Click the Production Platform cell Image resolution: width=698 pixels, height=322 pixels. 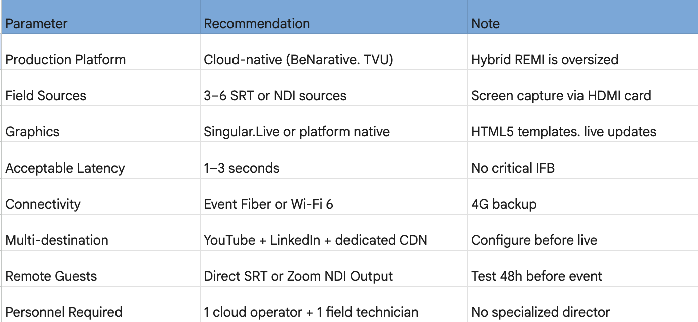click(x=101, y=52)
